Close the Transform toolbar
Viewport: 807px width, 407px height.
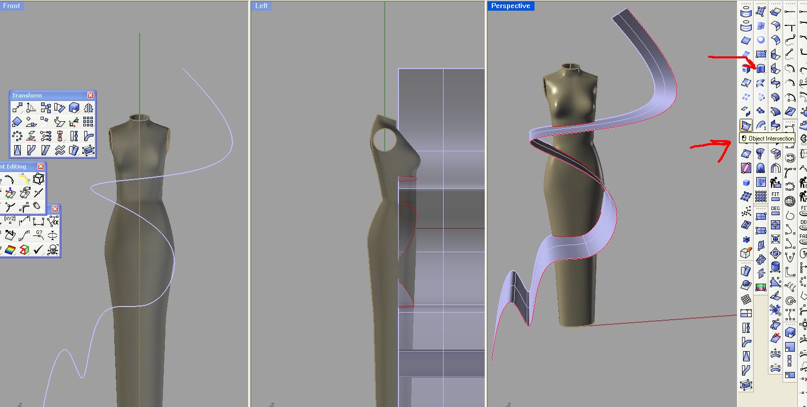pyautogui.click(x=90, y=95)
